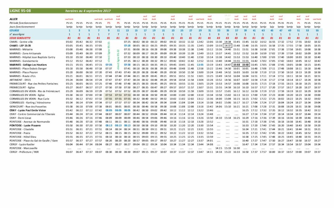Select 'PONTOISE - Place du Gal de Gaulle / Gare'

point(33,141)
